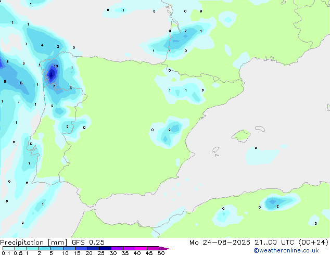Click the 1–2 mm legend color box
The image size is (330, 255).
pyautogui.click(x=33, y=248)
